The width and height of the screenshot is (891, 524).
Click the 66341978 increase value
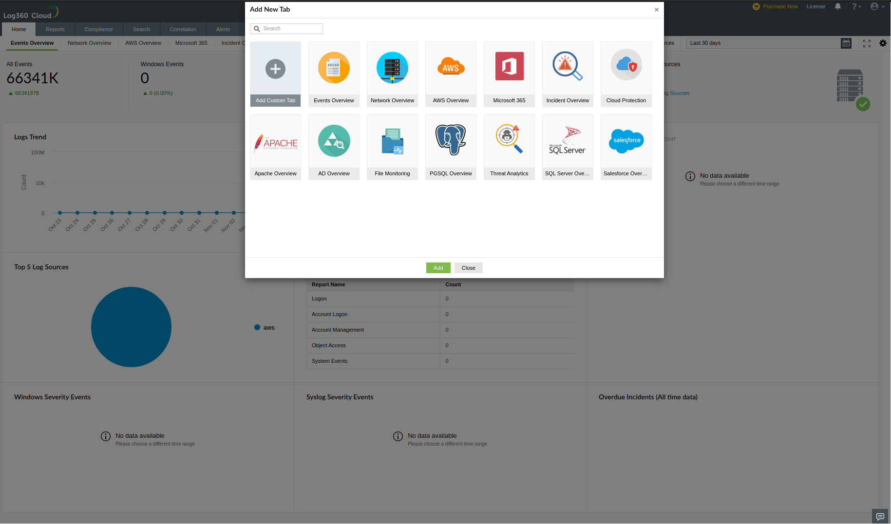[27, 94]
